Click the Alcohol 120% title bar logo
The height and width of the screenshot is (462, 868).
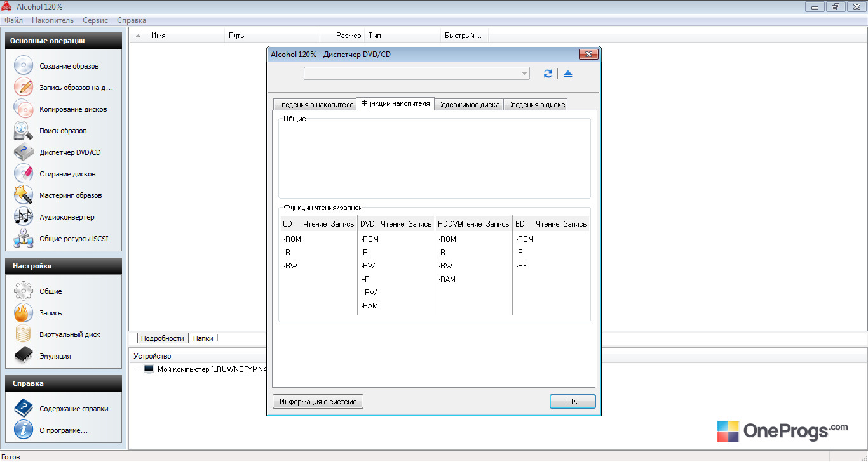click(7, 7)
